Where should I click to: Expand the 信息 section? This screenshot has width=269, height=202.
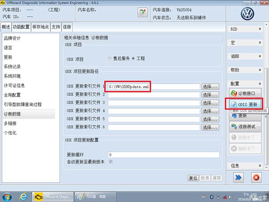245,165
